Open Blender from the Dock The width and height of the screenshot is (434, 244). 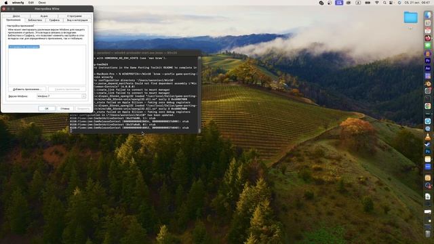click(x=428, y=83)
